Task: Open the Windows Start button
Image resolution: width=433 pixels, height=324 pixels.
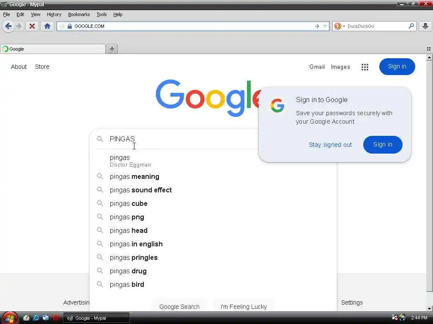Action: tap(9, 318)
